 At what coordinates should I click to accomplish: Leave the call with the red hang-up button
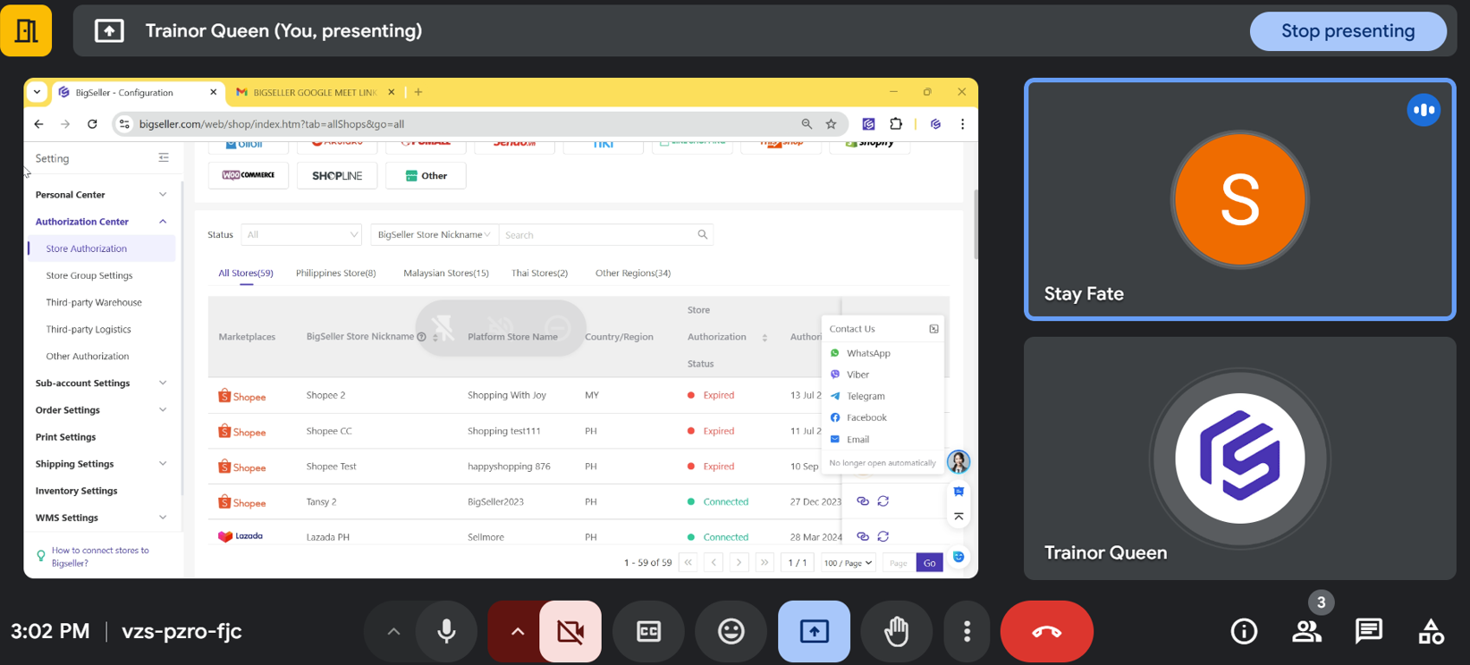click(1046, 631)
